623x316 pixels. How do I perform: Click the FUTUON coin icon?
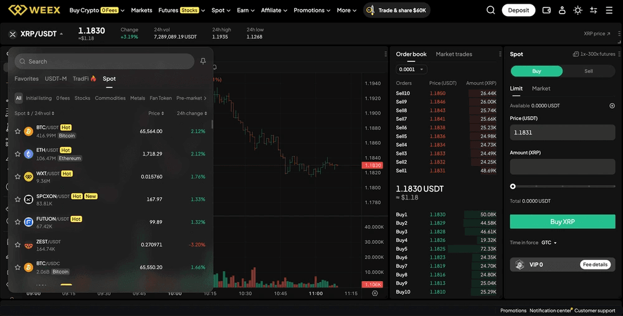29,222
